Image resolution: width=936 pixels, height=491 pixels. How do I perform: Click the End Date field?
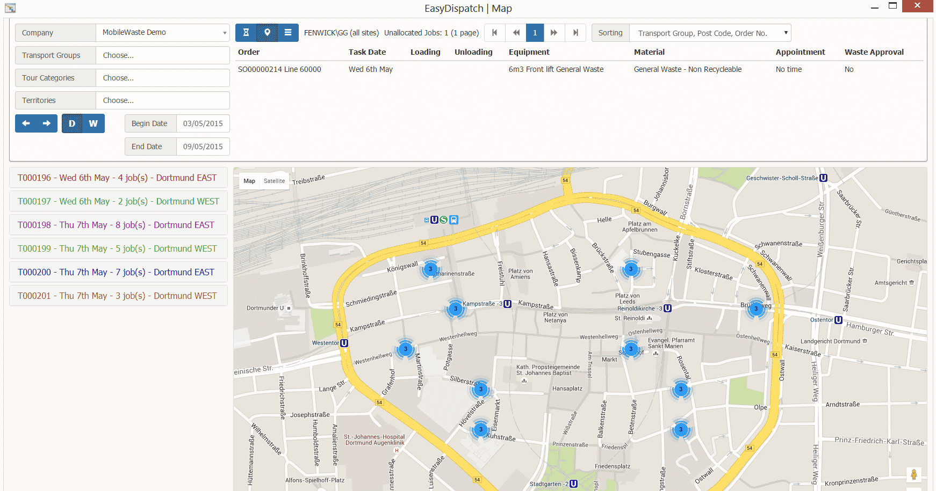(x=203, y=146)
